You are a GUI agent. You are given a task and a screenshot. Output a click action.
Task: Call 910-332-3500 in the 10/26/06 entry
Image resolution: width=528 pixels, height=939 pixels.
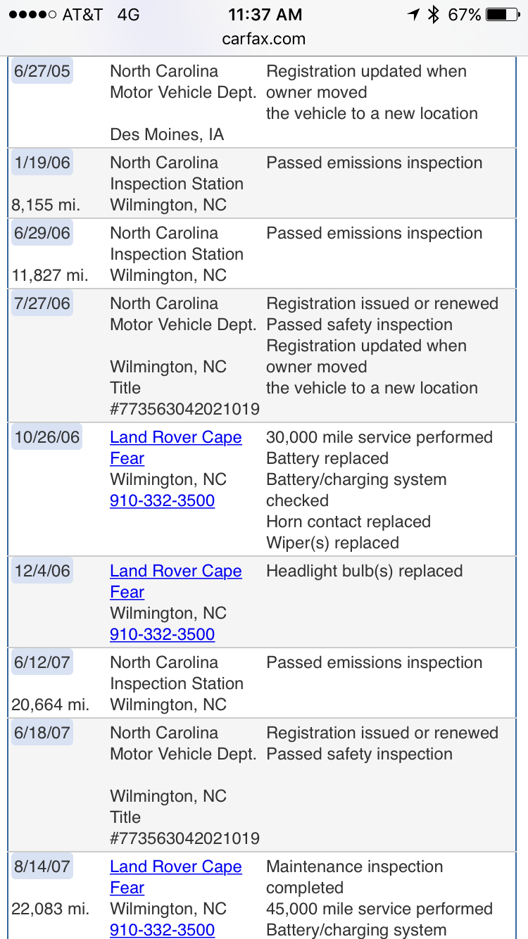(162, 500)
